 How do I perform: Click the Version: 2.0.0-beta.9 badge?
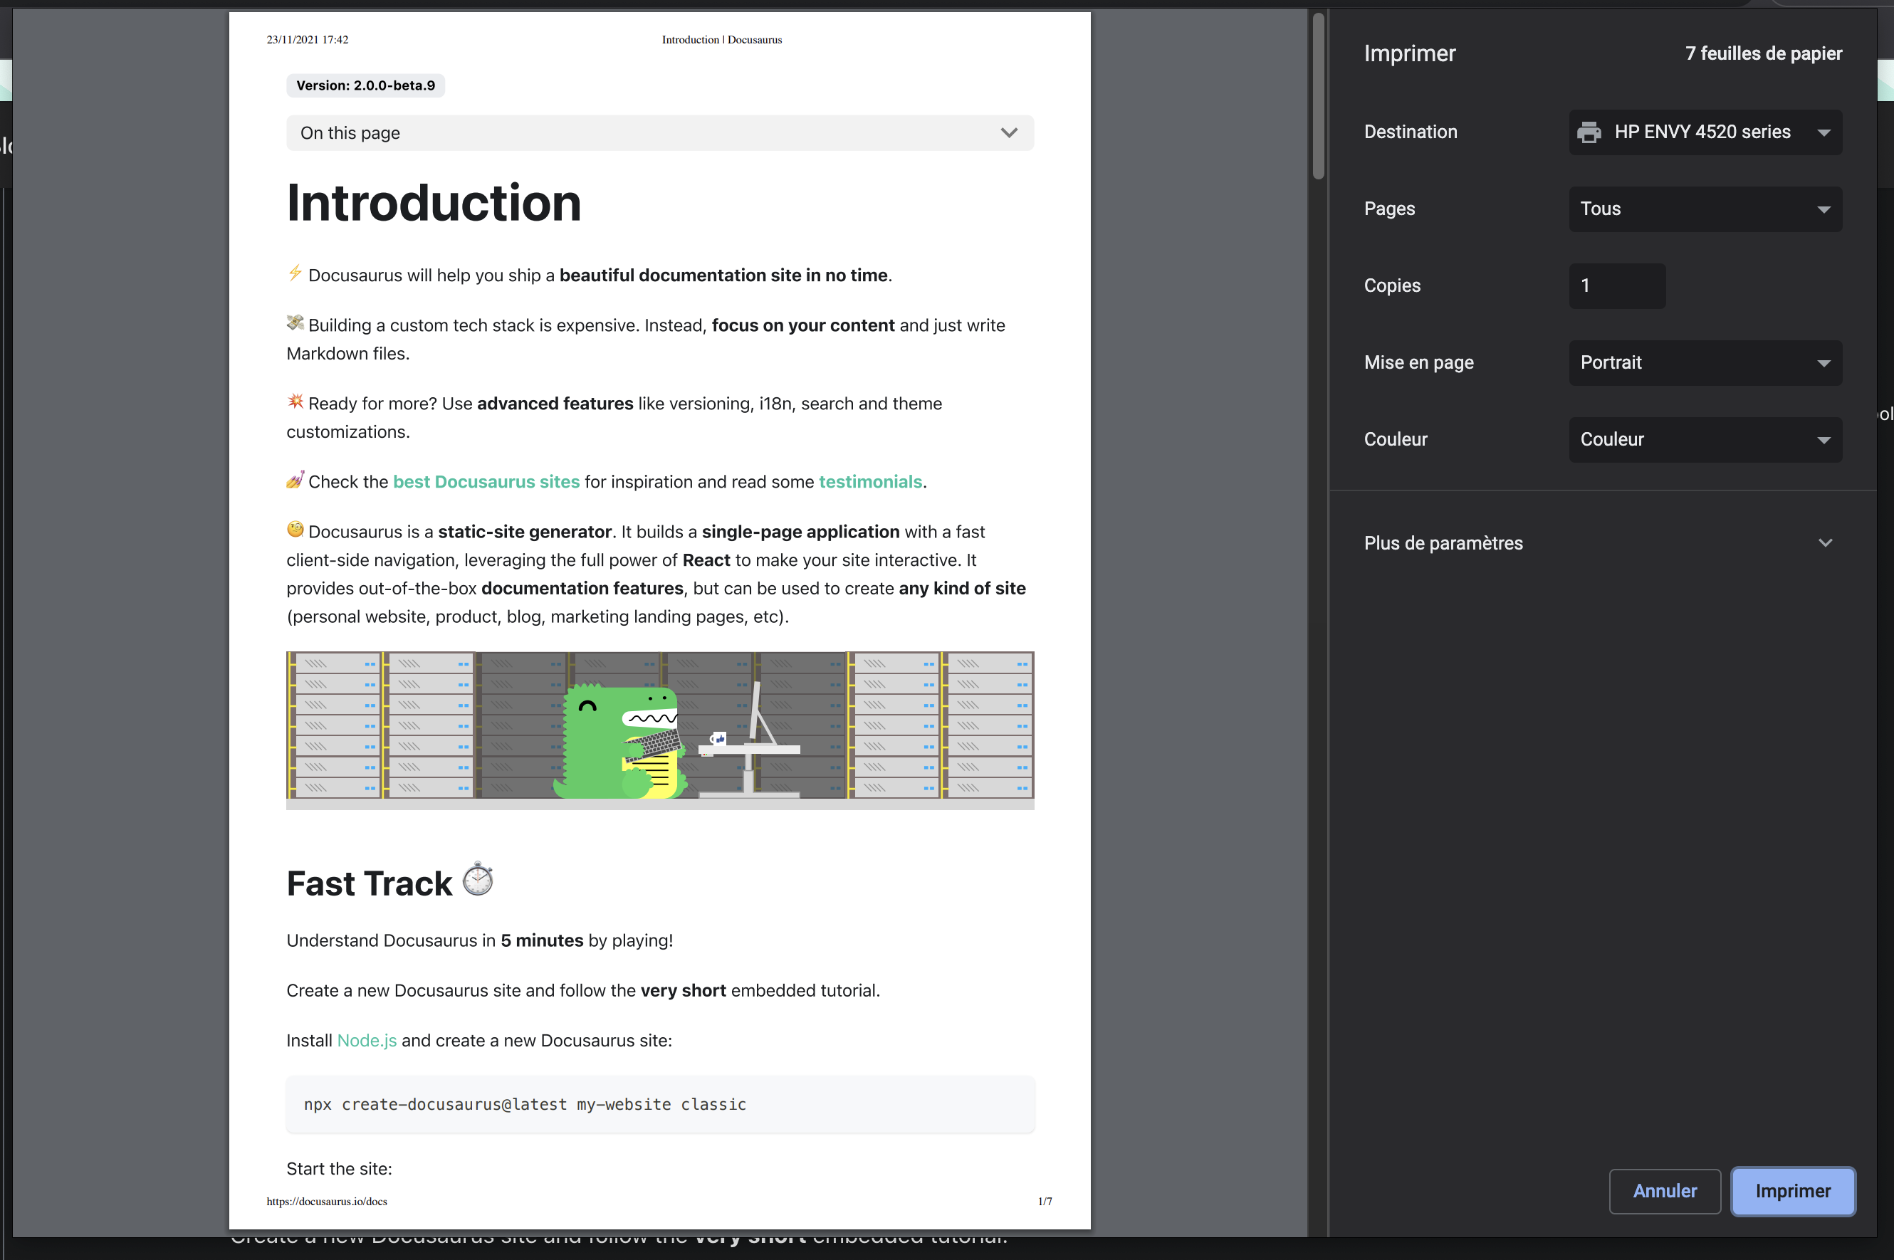point(365,86)
